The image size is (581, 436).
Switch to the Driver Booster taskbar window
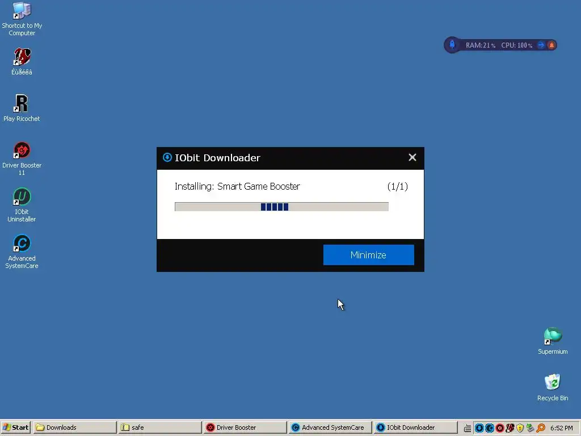point(245,427)
